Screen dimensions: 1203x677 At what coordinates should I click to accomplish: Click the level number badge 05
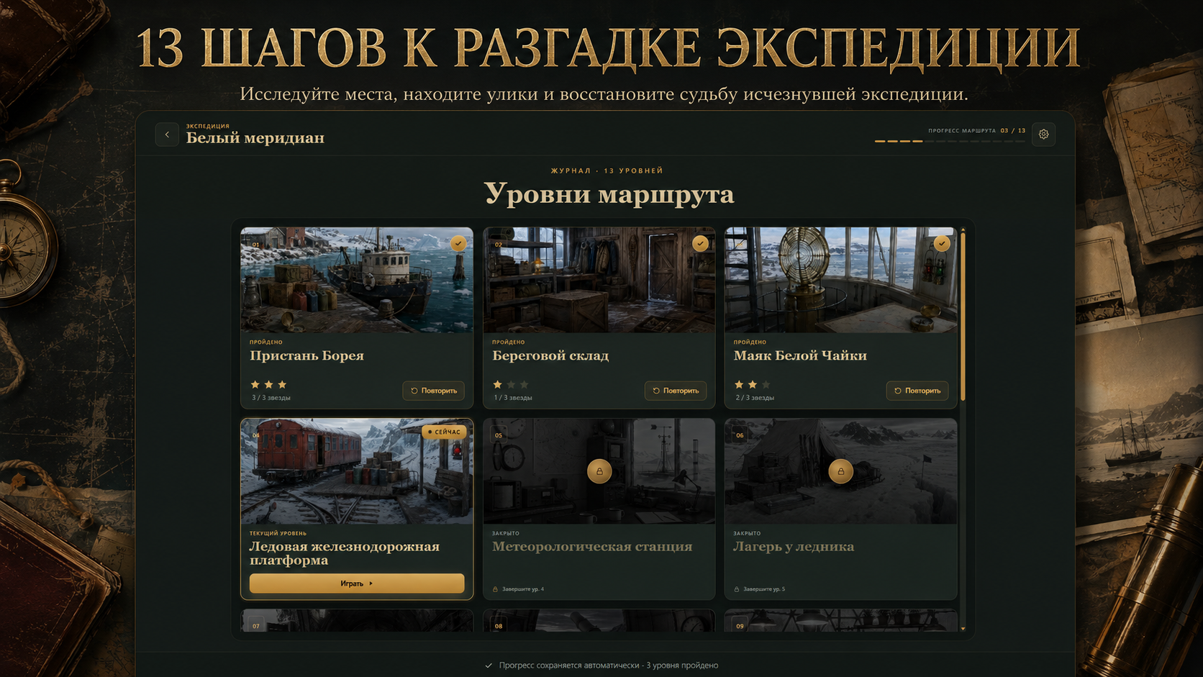(499, 435)
